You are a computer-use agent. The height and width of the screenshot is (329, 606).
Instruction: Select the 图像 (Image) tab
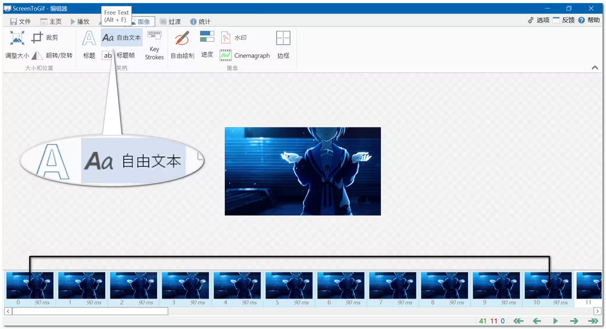click(143, 22)
